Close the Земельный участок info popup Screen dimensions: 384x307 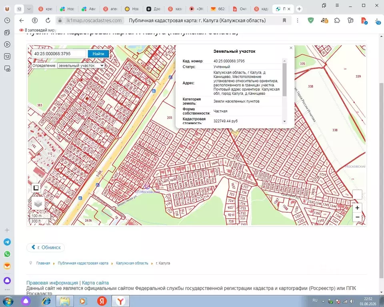291,48
